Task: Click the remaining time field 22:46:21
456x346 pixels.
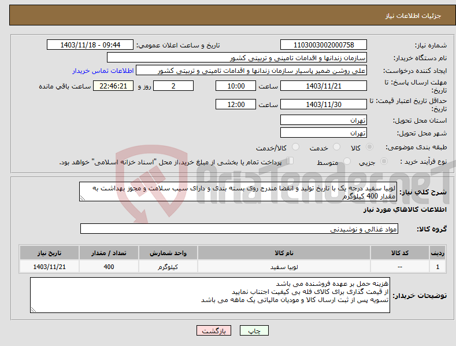Action: pyautogui.click(x=113, y=86)
